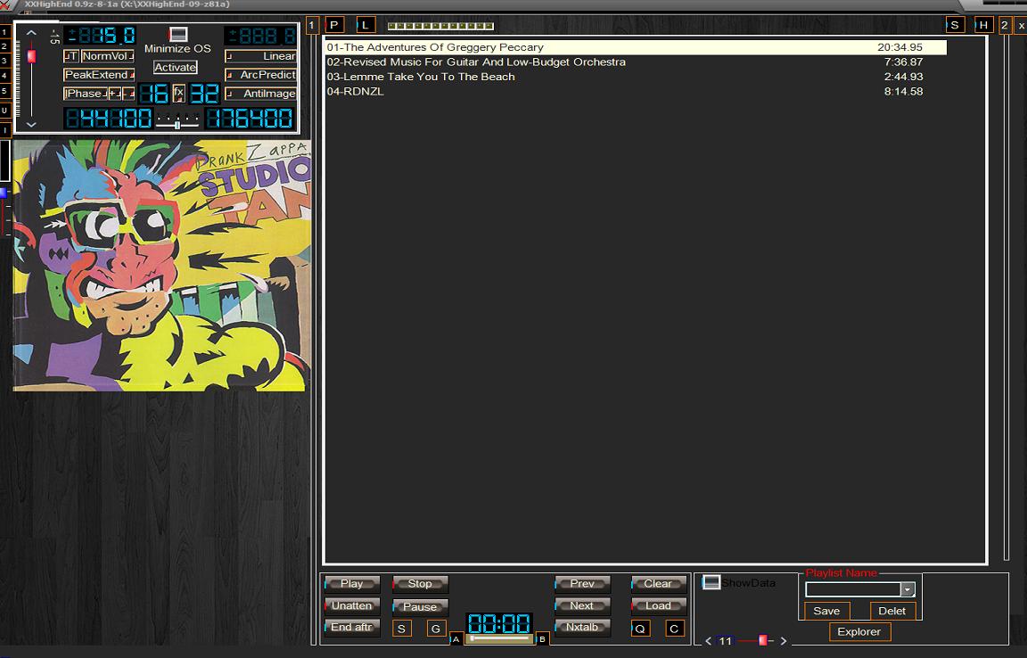This screenshot has width=1027, height=658.
Task: Toggle Phase option
Action: click(x=86, y=94)
